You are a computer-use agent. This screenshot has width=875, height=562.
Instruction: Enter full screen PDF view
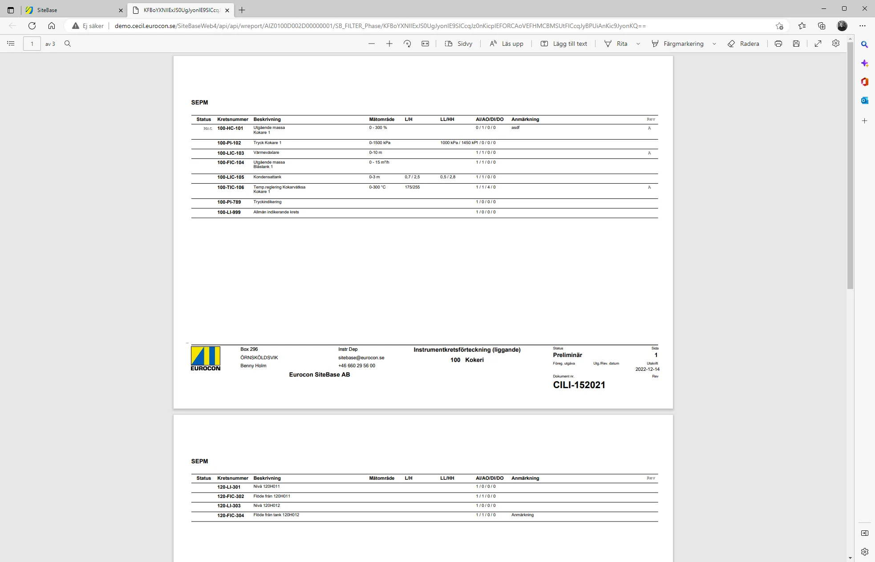point(818,44)
